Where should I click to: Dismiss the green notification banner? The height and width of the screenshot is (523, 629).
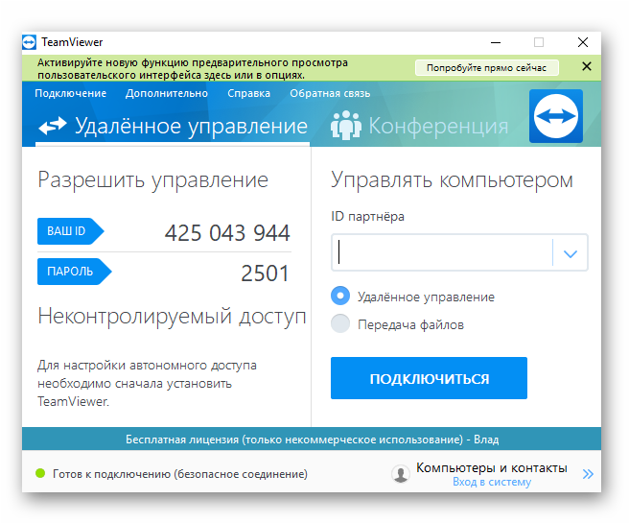coord(587,67)
